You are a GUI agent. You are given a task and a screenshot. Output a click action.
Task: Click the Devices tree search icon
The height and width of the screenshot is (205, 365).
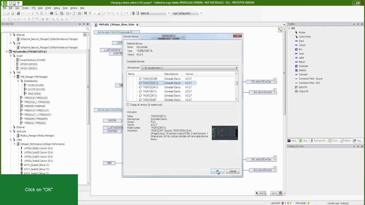click(x=88, y=29)
